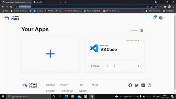Open the Random Bookmarks folder
176x99 pixels.
19,11
